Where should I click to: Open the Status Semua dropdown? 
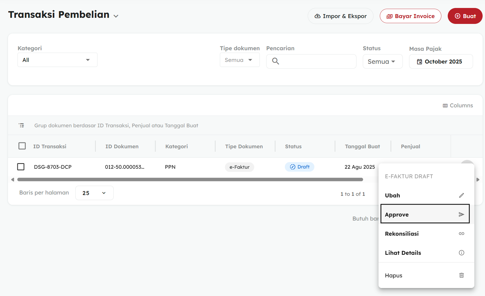(383, 61)
